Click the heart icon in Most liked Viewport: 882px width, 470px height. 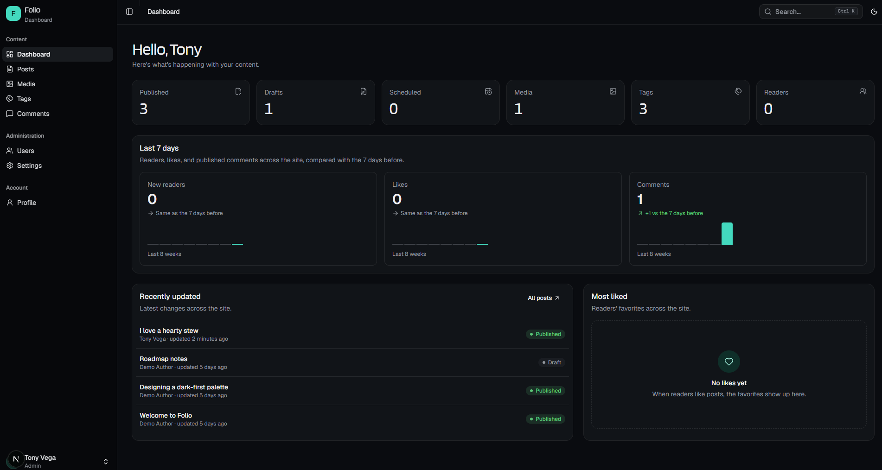pyautogui.click(x=729, y=362)
